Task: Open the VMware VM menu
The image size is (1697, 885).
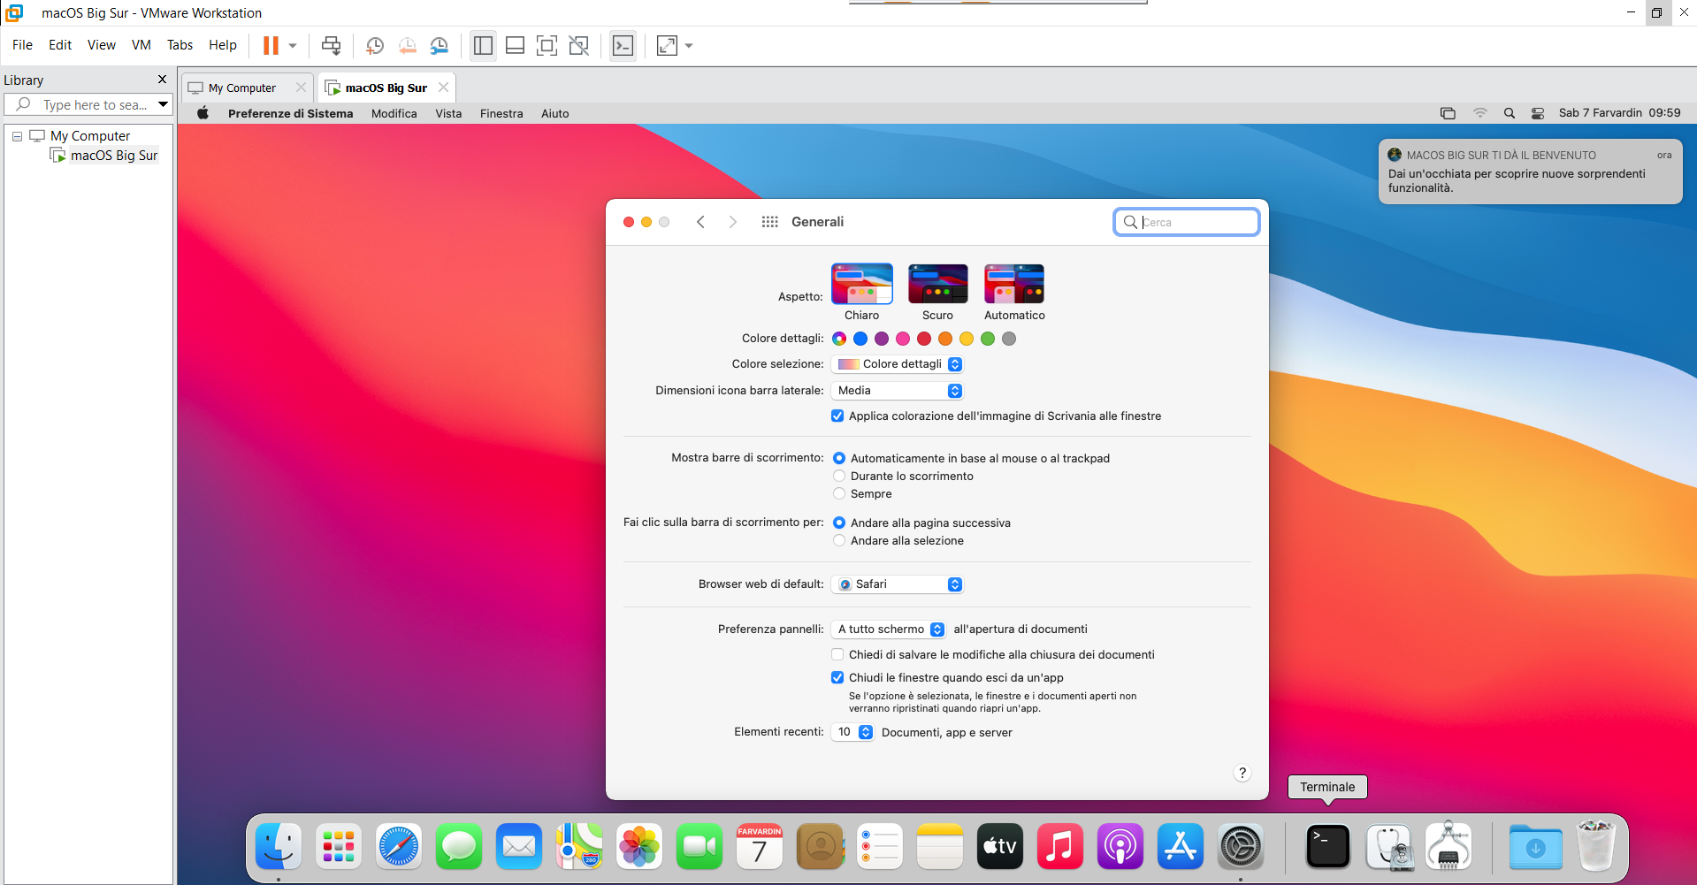Action: [x=141, y=45]
